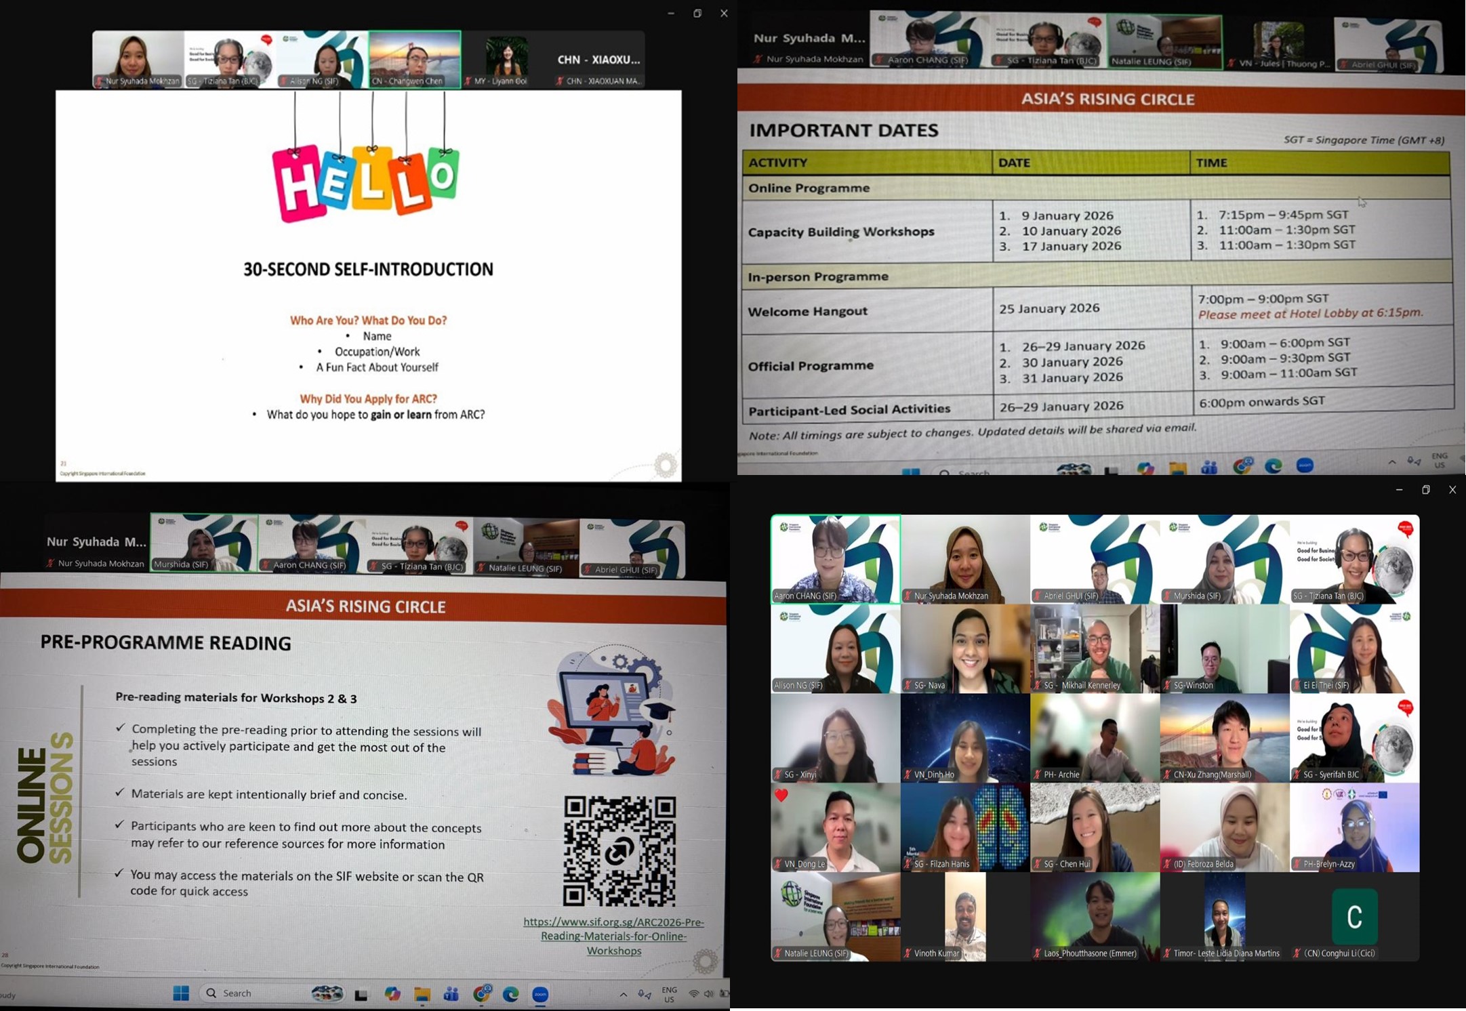Select VN_Dinh Ho's gallery tile
Screen dimensions: 1466x1011
[965, 738]
